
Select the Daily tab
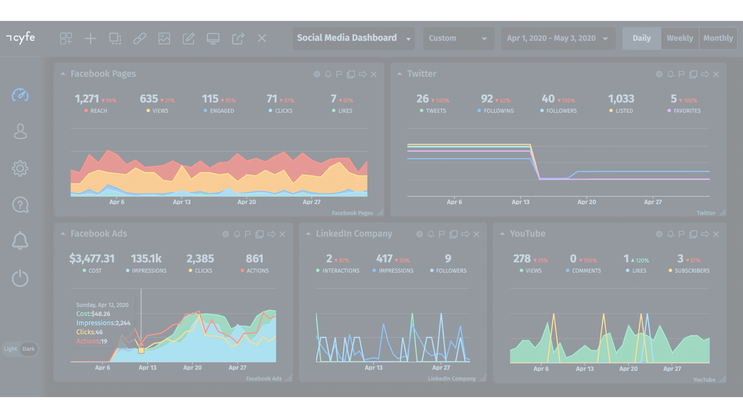click(x=642, y=38)
